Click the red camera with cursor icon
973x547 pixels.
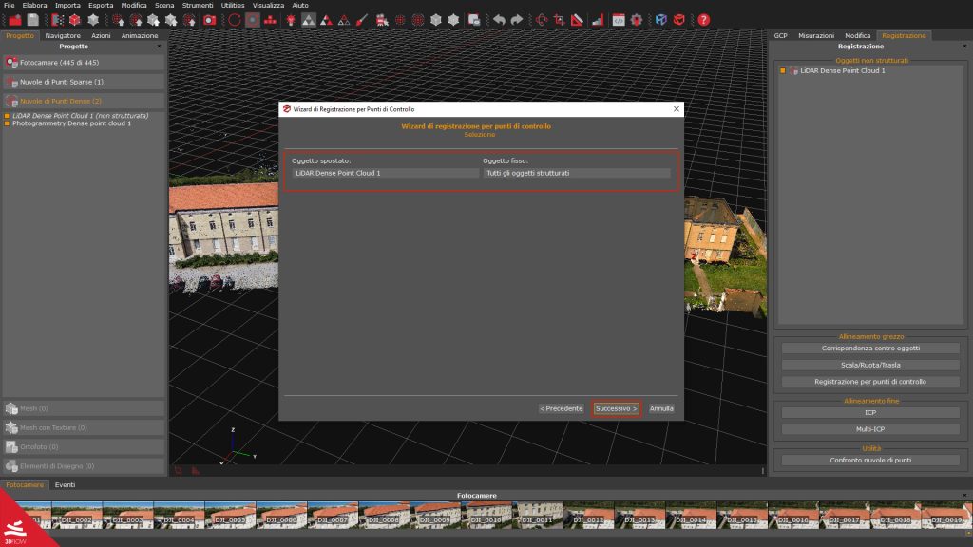(x=382, y=20)
